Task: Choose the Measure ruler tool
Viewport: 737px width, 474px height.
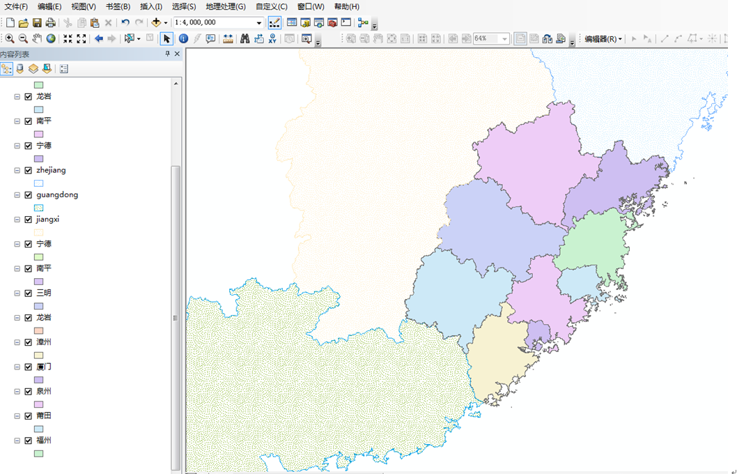Action: click(x=228, y=38)
